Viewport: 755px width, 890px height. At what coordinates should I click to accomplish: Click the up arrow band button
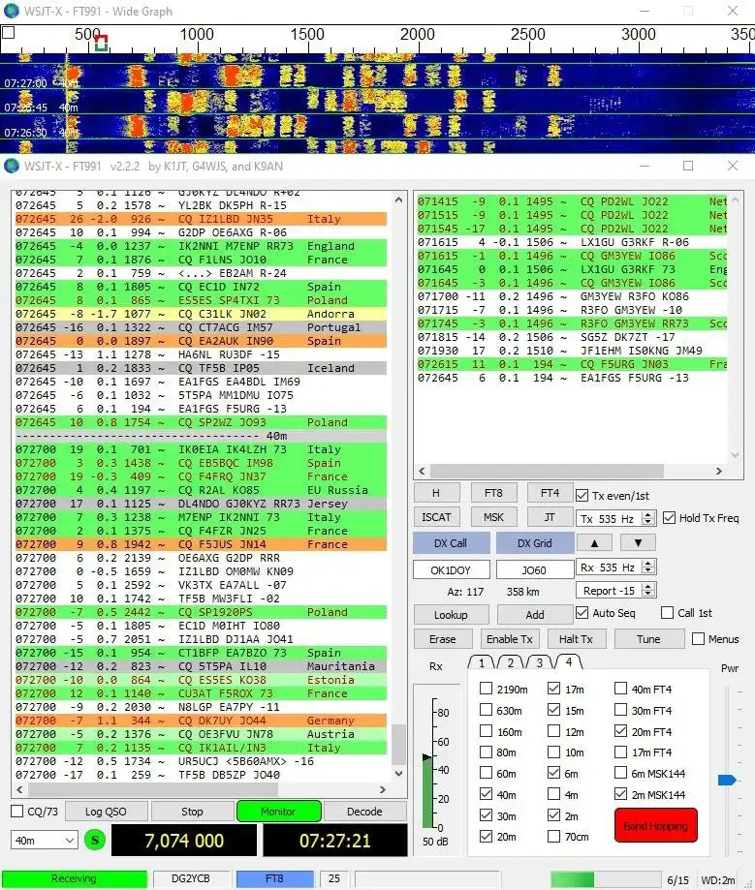[x=594, y=542]
